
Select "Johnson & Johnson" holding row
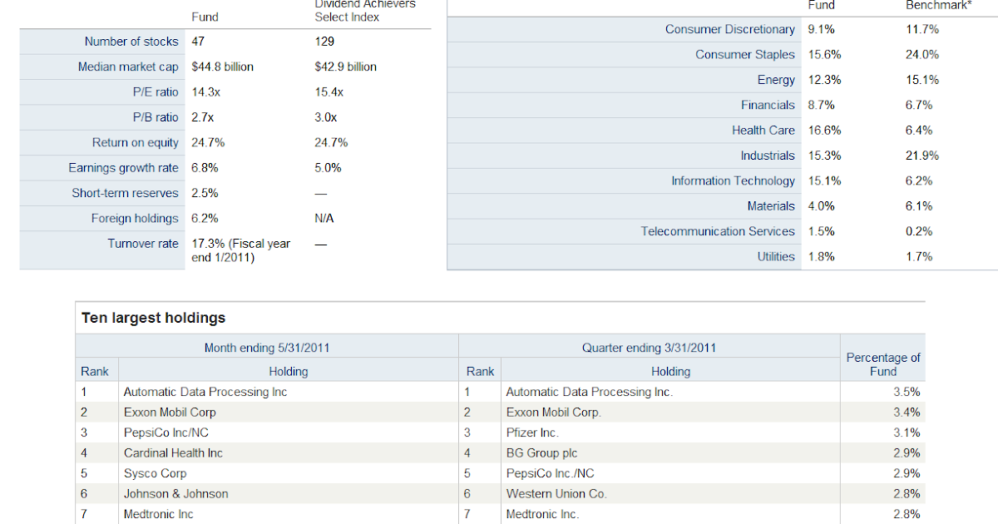175,494
